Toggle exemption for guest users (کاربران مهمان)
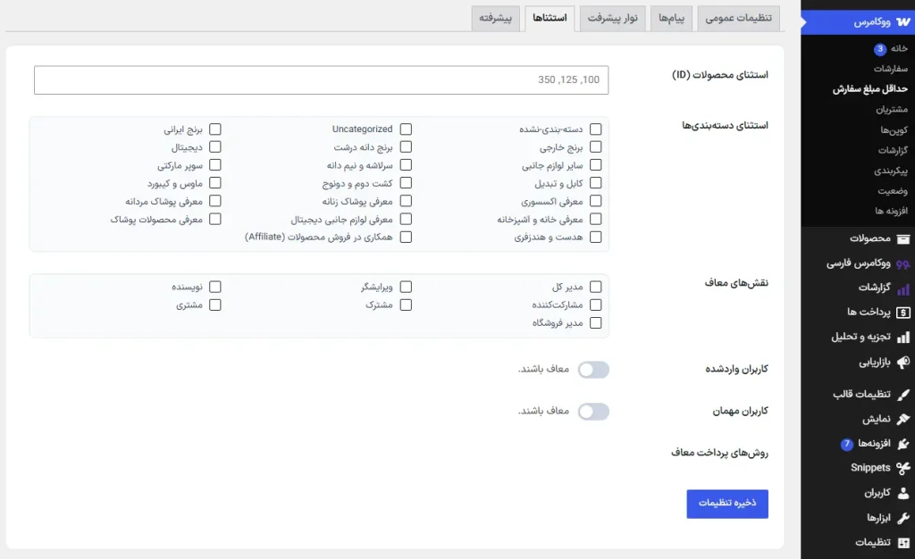This screenshot has height=559, width=915. click(x=593, y=412)
